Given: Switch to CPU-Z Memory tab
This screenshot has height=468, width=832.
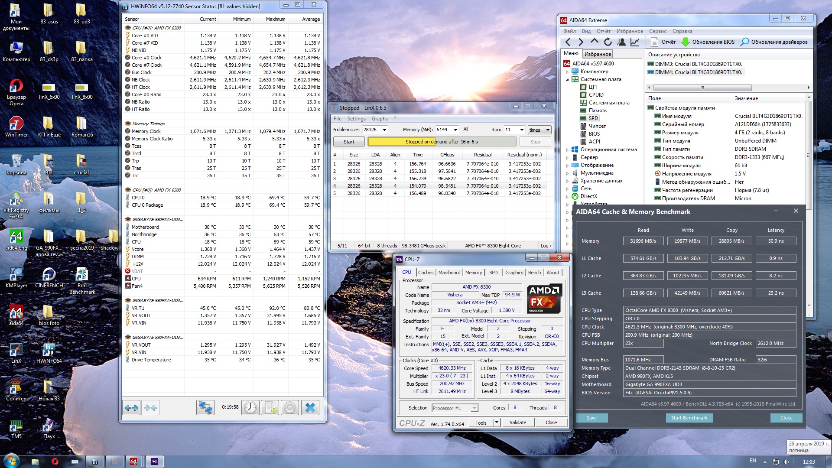Looking at the screenshot, I should point(473,273).
